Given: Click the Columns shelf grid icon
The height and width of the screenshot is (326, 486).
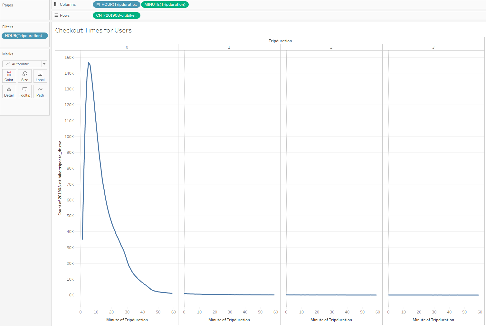Looking at the screenshot, I should pyautogui.click(x=56, y=4).
